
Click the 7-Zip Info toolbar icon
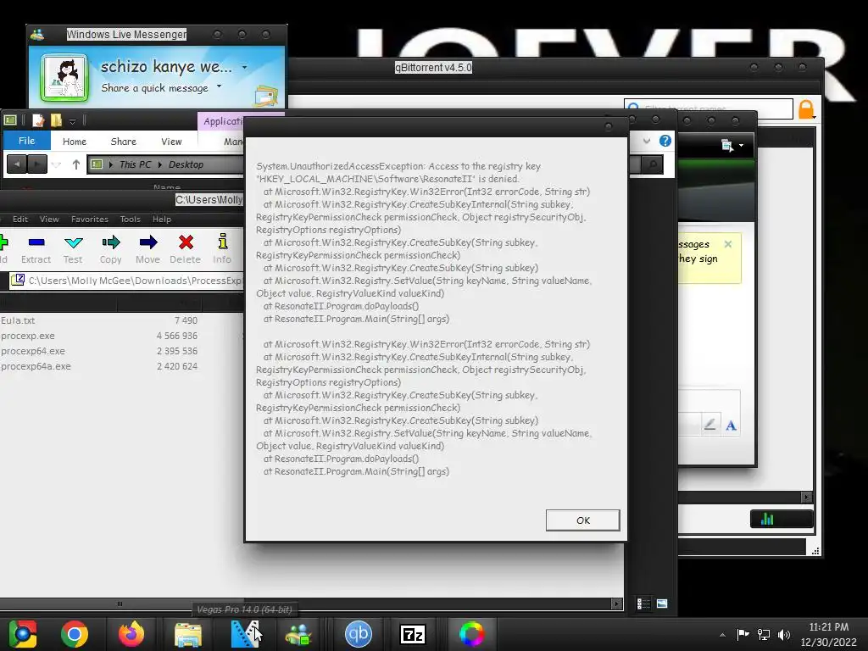[x=223, y=249]
